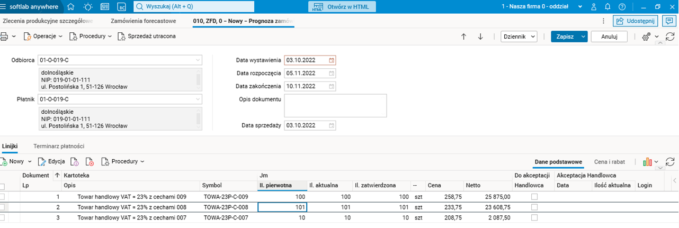The image size is (679, 228).
Task: Click the Opis dokumentu text area
Action: (x=336, y=105)
